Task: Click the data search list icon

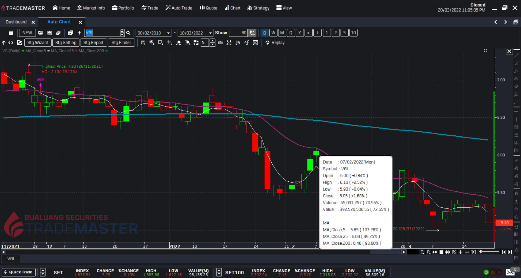Action: click(x=143, y=42)
